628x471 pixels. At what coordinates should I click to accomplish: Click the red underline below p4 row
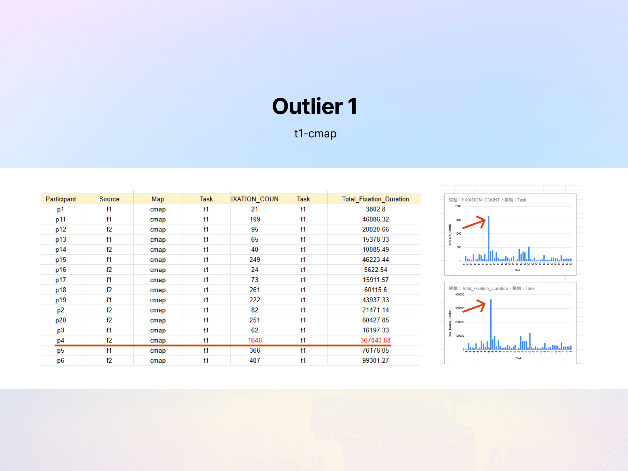click(x=223, y=345)
